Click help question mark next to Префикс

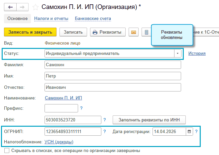(81, 108)
